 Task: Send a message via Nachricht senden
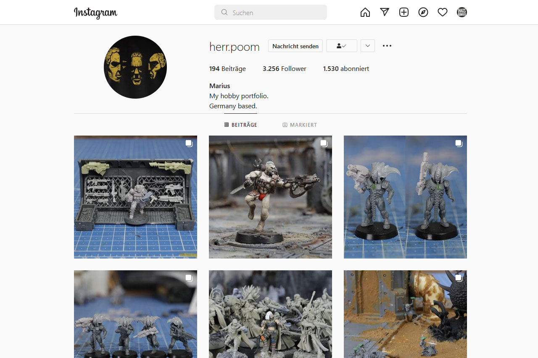[x=295, y=46]
